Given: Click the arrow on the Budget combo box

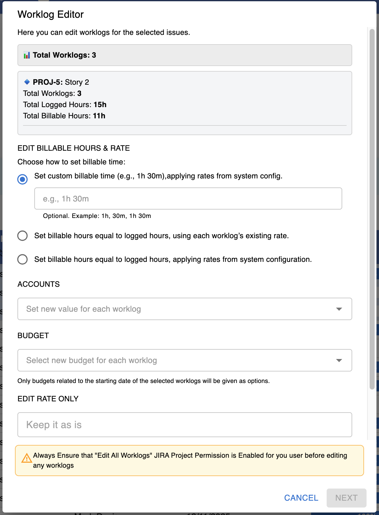Looking at the screenshot, I should coord(339,360).
